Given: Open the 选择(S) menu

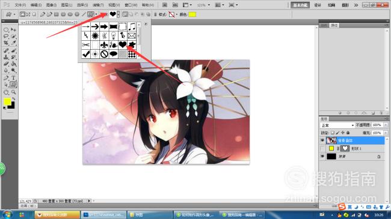Looking at the screenshot, I should coord(82,5).
